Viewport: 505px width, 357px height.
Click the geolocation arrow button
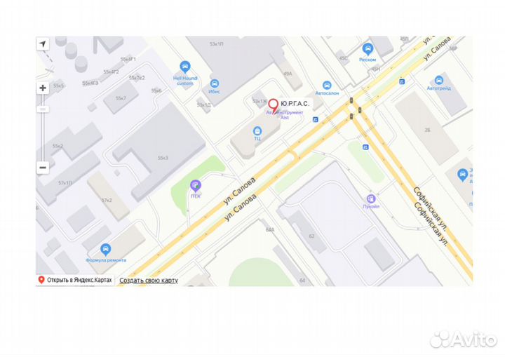[x=43, y=43]
